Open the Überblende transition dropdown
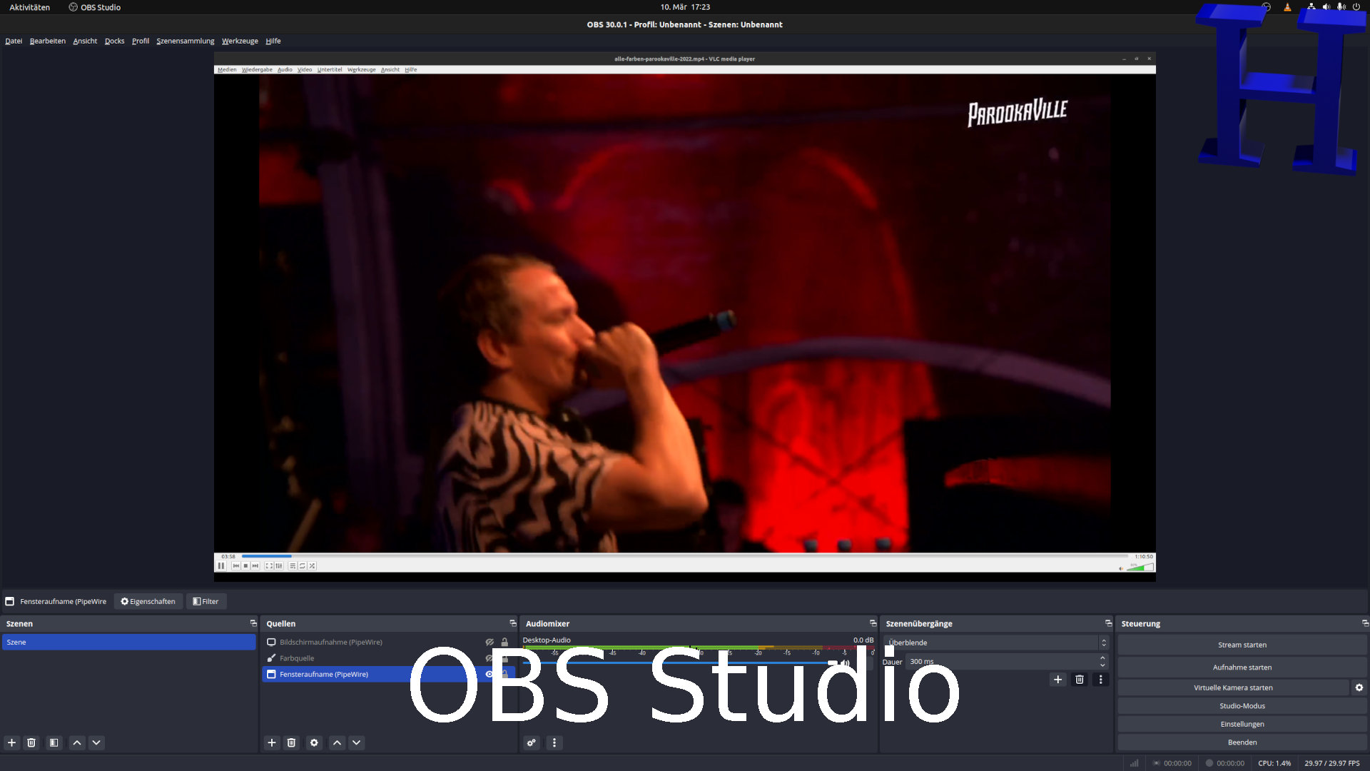The height and width of the screenshot is (771, 1370). point(996,642)
